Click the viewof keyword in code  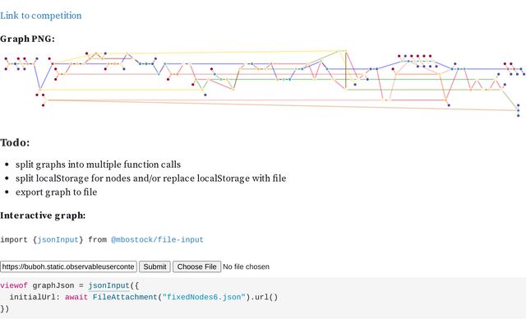(x=14, y=285)
